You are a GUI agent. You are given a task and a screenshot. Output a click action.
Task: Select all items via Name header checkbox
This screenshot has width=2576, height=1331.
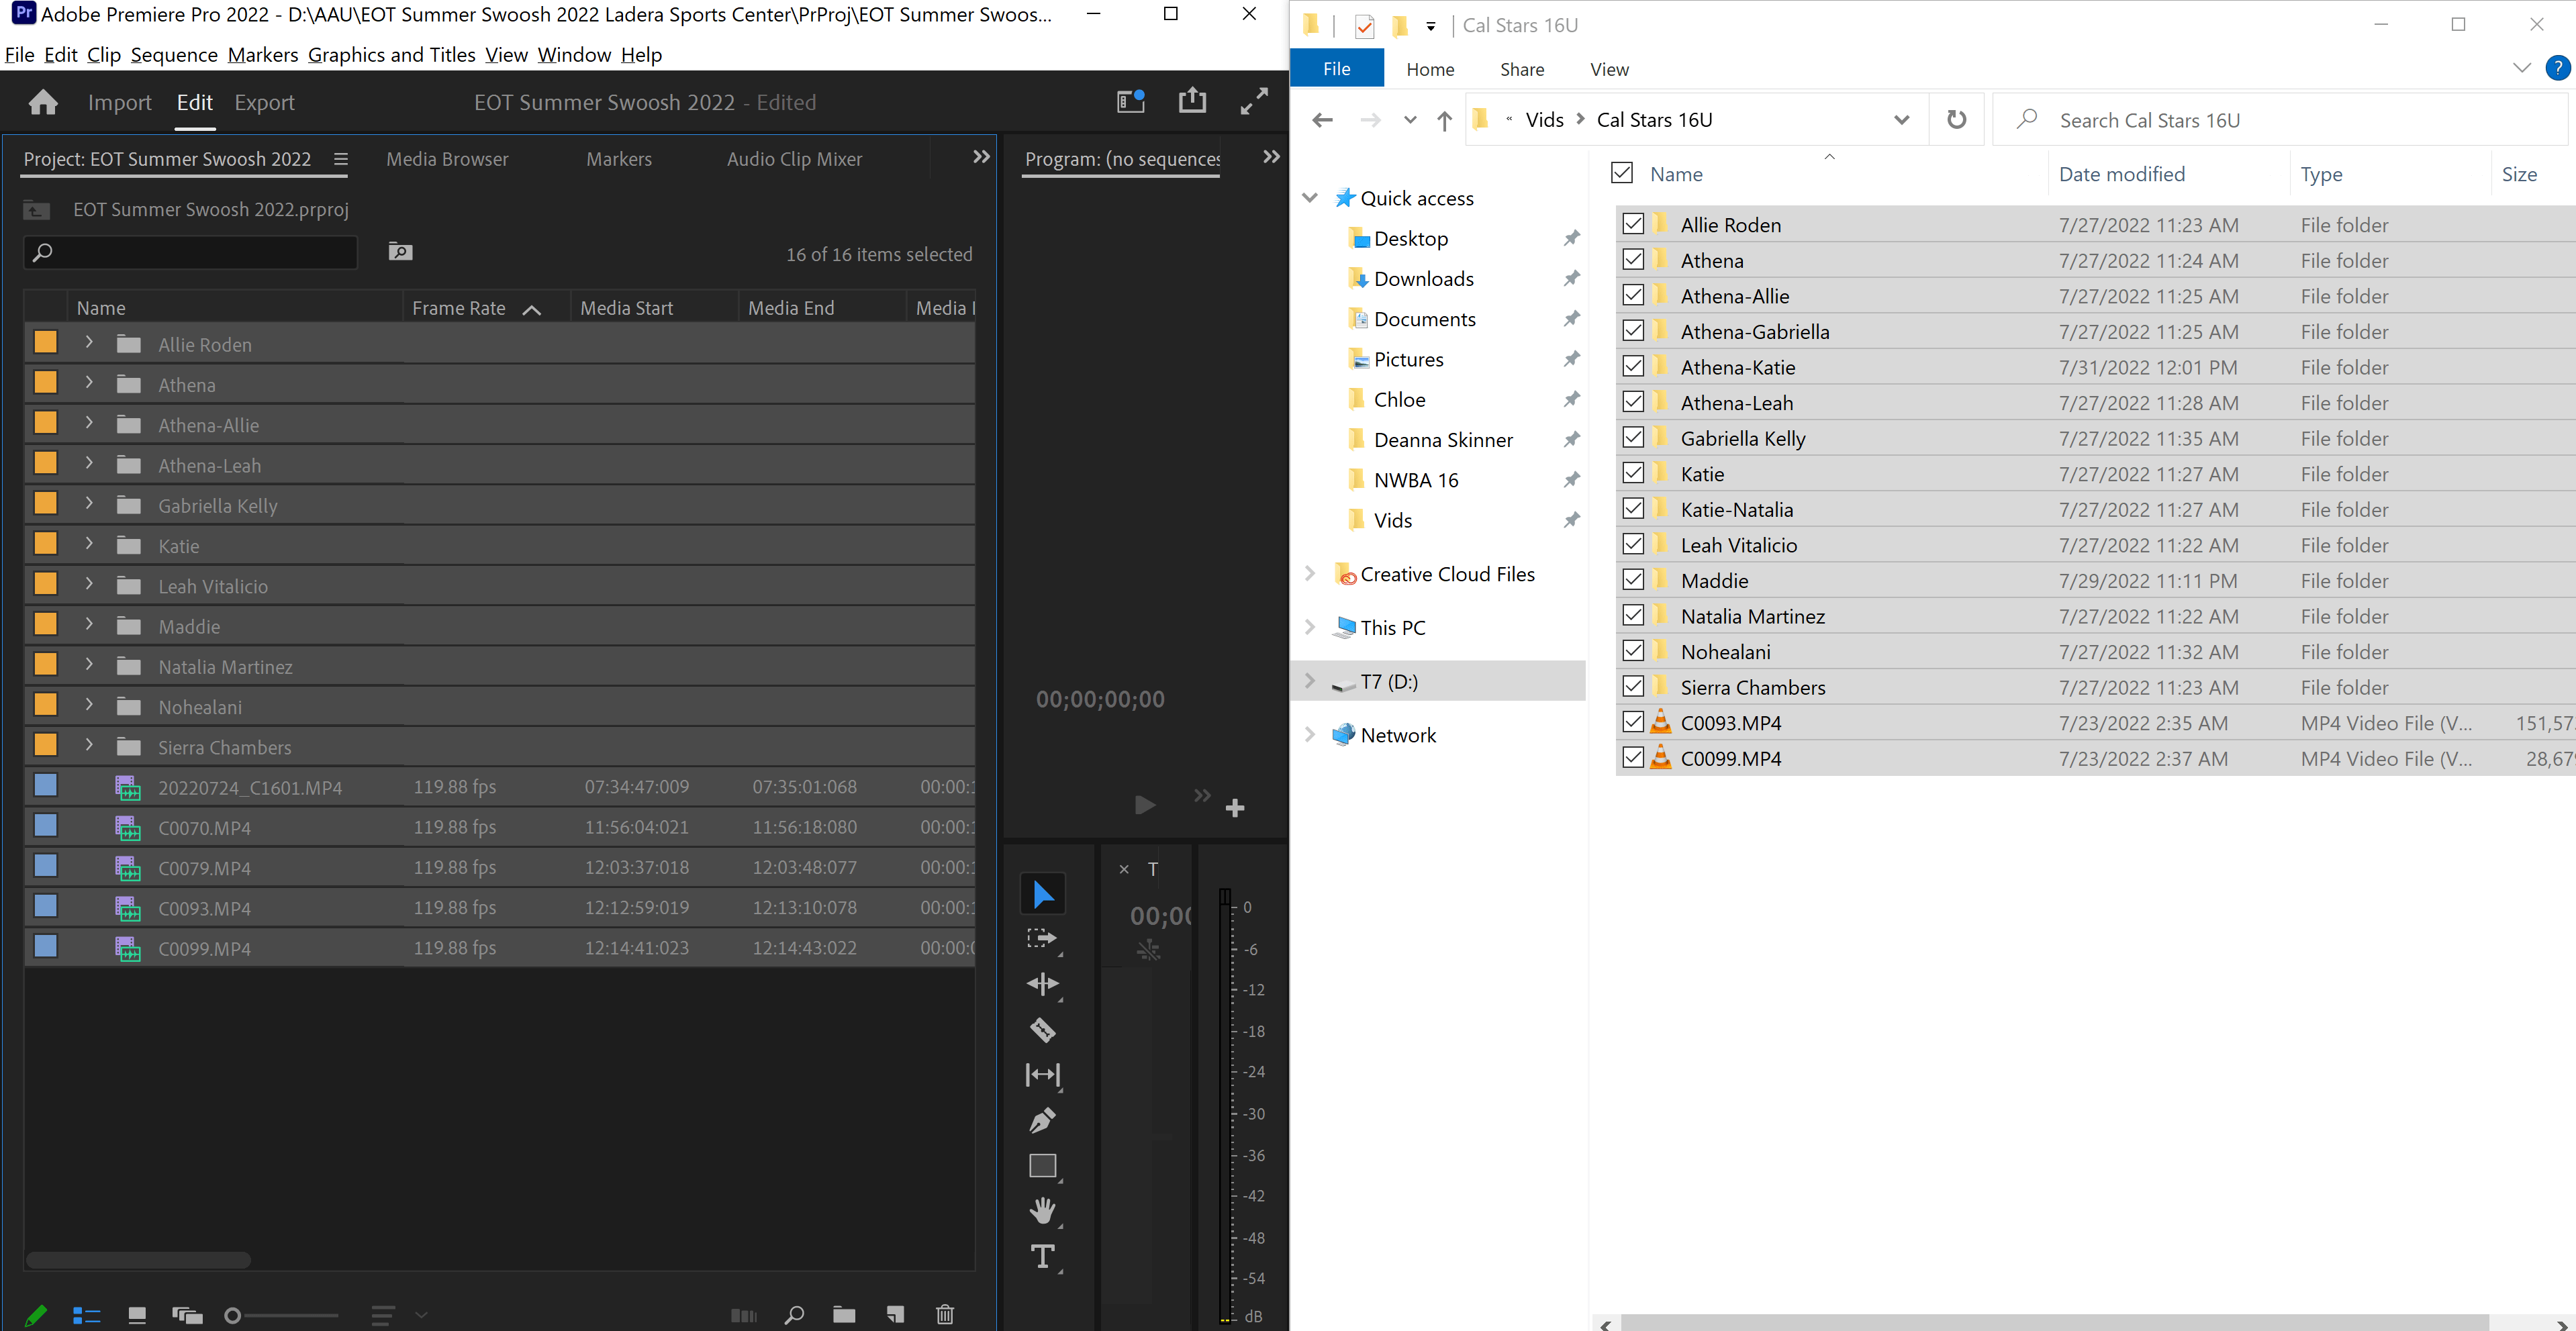click(x=1621, y=172)
